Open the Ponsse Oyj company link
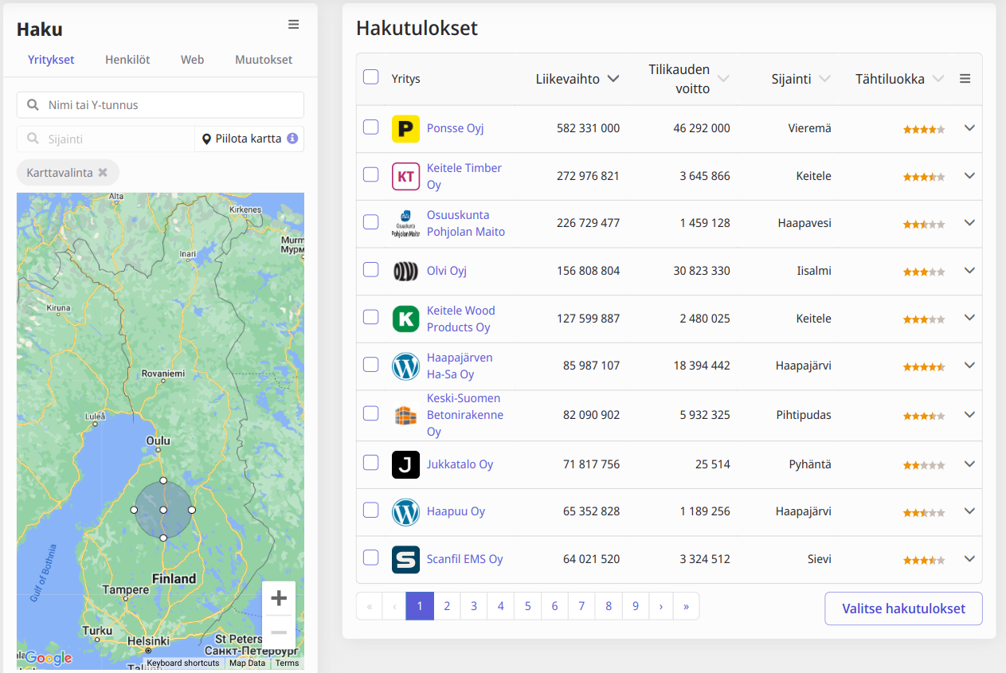This screenshot has width=1006, height=673. coord(455,128)
